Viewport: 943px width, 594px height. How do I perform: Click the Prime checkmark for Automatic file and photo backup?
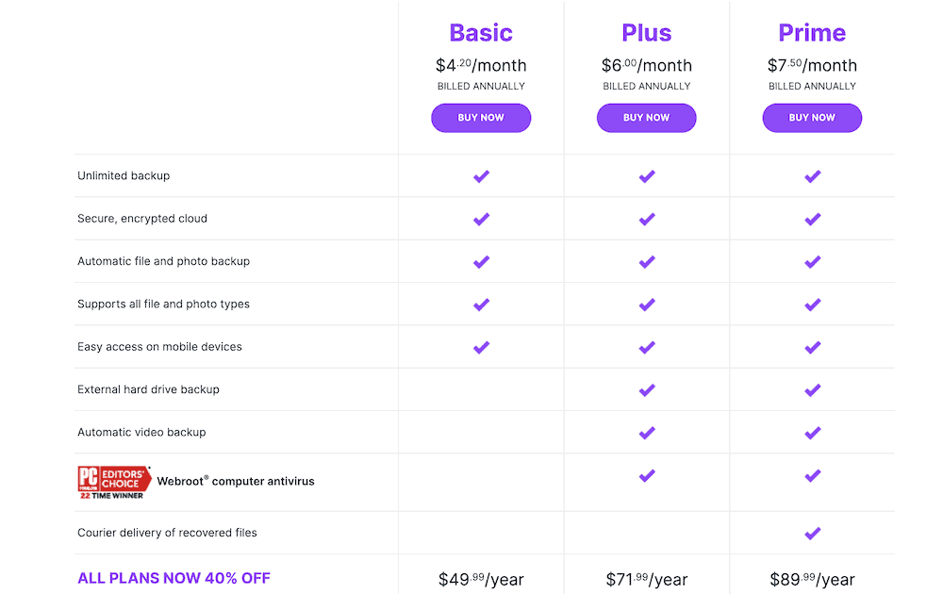[812, 261]
